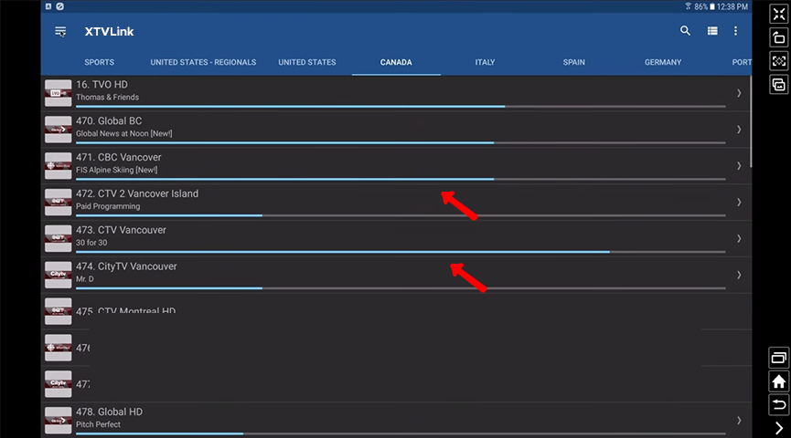Open Android recent apps button
The height and width of the screenshot is (438, 791).
coord(779,358)
